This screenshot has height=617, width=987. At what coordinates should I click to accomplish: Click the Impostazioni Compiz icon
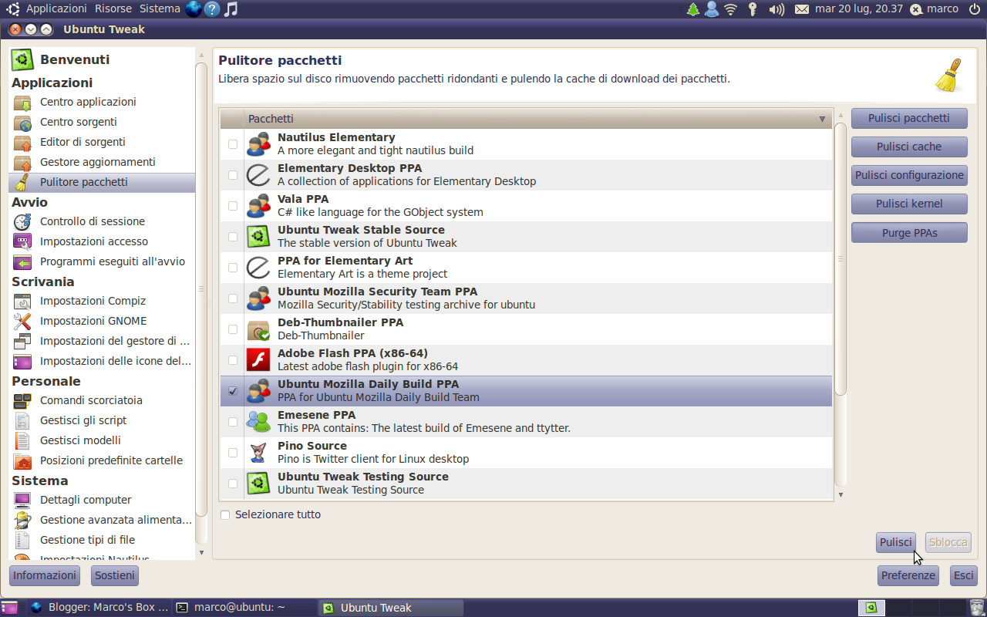tap(23, 301)
